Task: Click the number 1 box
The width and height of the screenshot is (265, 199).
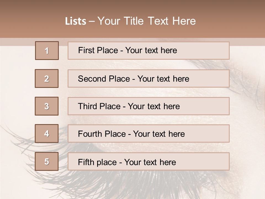Action: coord(47,51)
